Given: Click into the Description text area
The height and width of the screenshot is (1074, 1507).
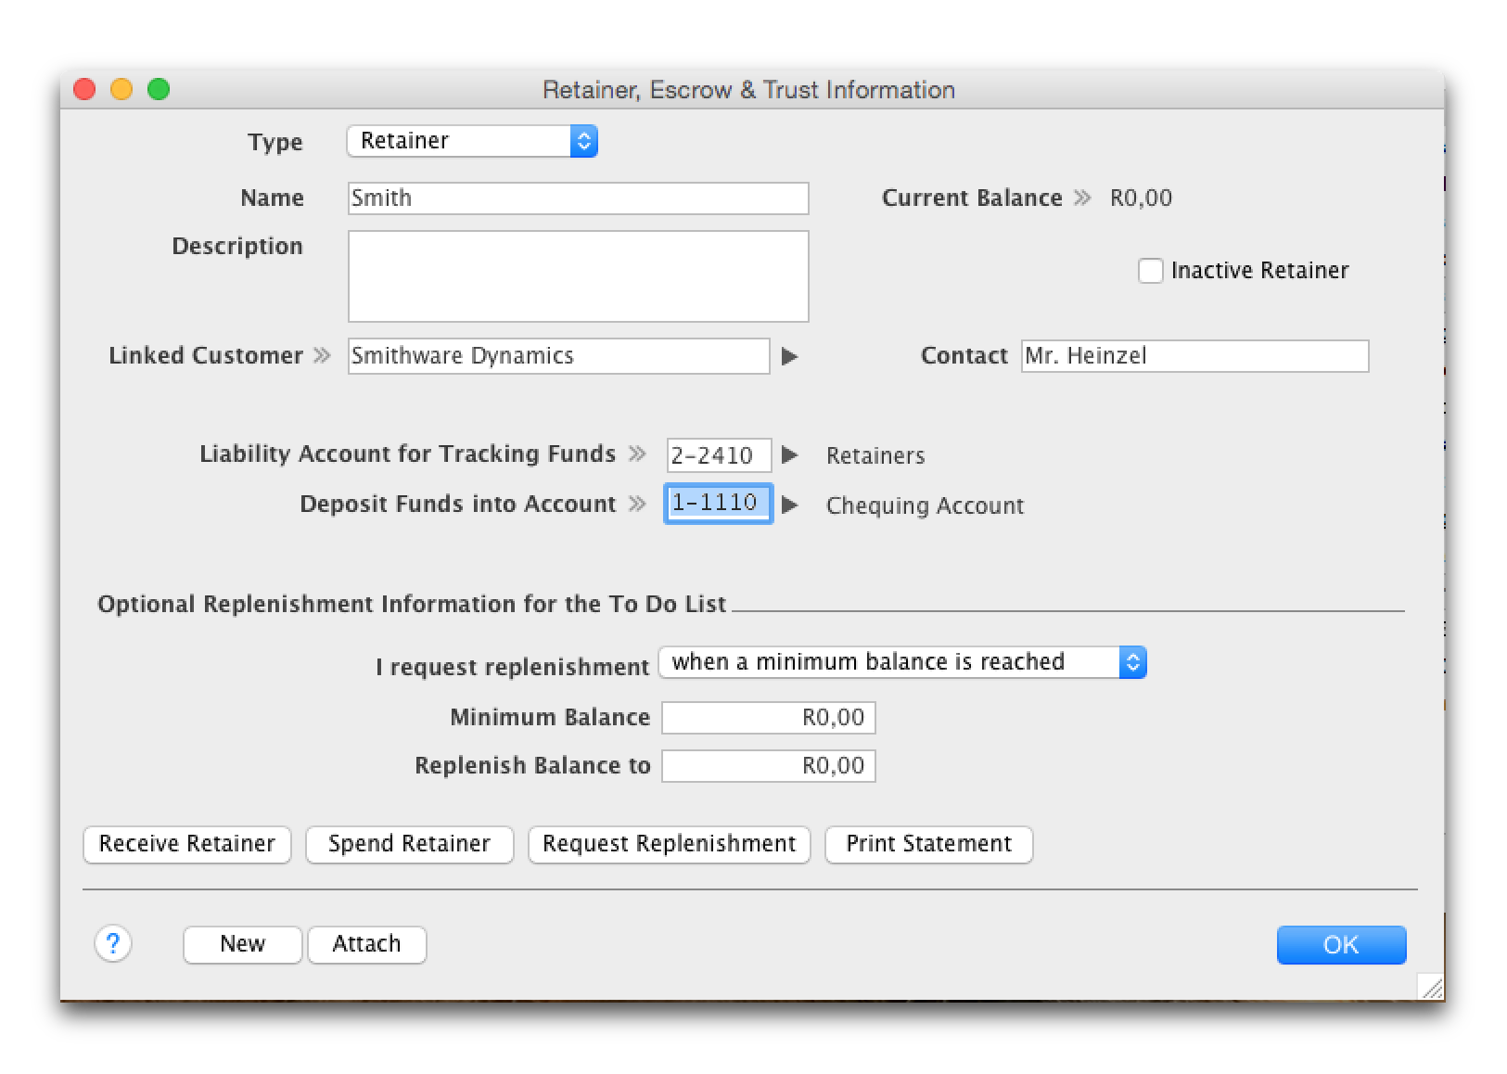Looking at the screenshot, I should click(x=578, y=276).
